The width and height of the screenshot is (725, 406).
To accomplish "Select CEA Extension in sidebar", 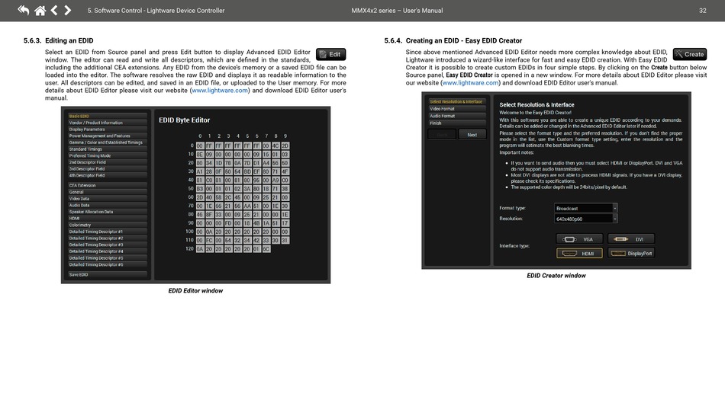I will [108, 185].
